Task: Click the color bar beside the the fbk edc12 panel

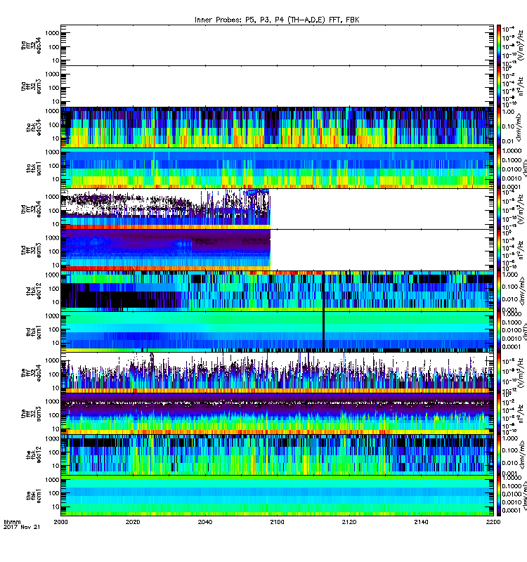Action: 499,455
